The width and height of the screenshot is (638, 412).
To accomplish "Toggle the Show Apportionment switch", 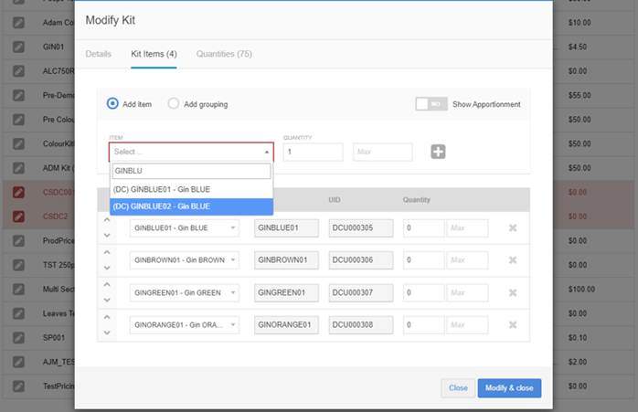I will point(431,104).
